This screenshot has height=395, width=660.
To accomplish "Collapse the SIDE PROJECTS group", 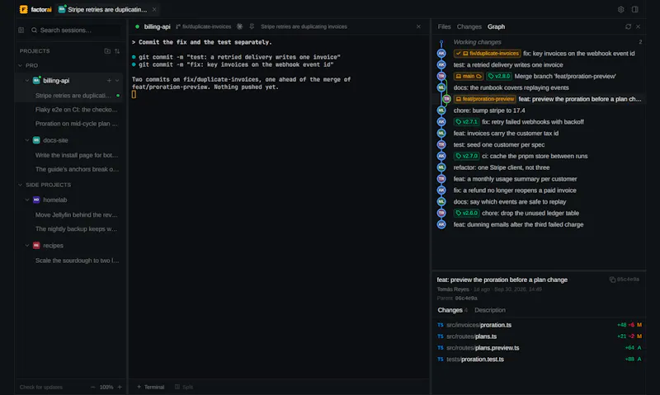I will coord(20,185).
